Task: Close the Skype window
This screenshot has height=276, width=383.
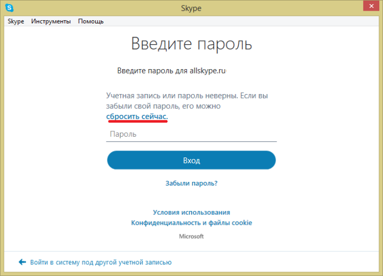Action: 371,6
